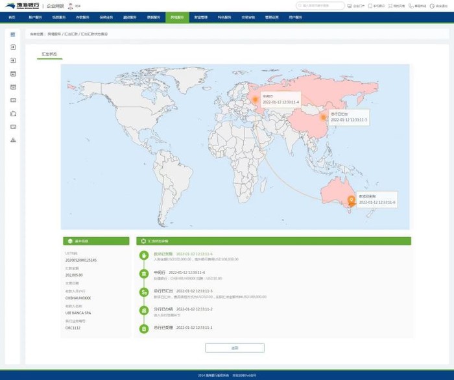Click the green hand icon in timeline

tap(144, 255)
